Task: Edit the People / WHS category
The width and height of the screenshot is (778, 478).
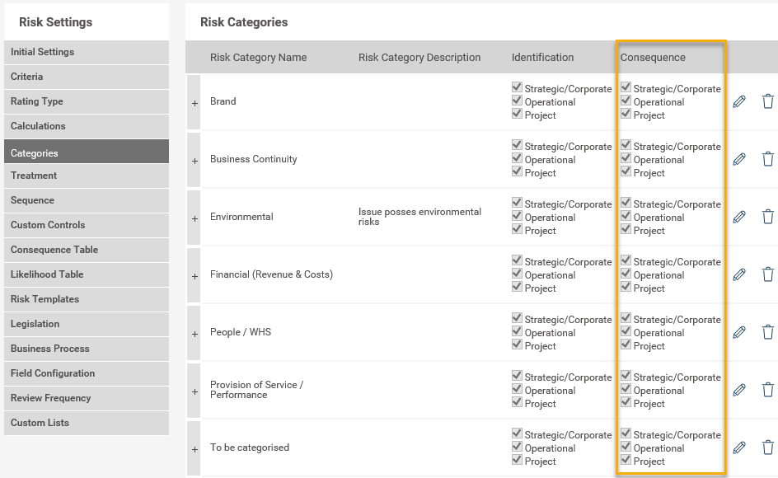Action: (739, 332)
